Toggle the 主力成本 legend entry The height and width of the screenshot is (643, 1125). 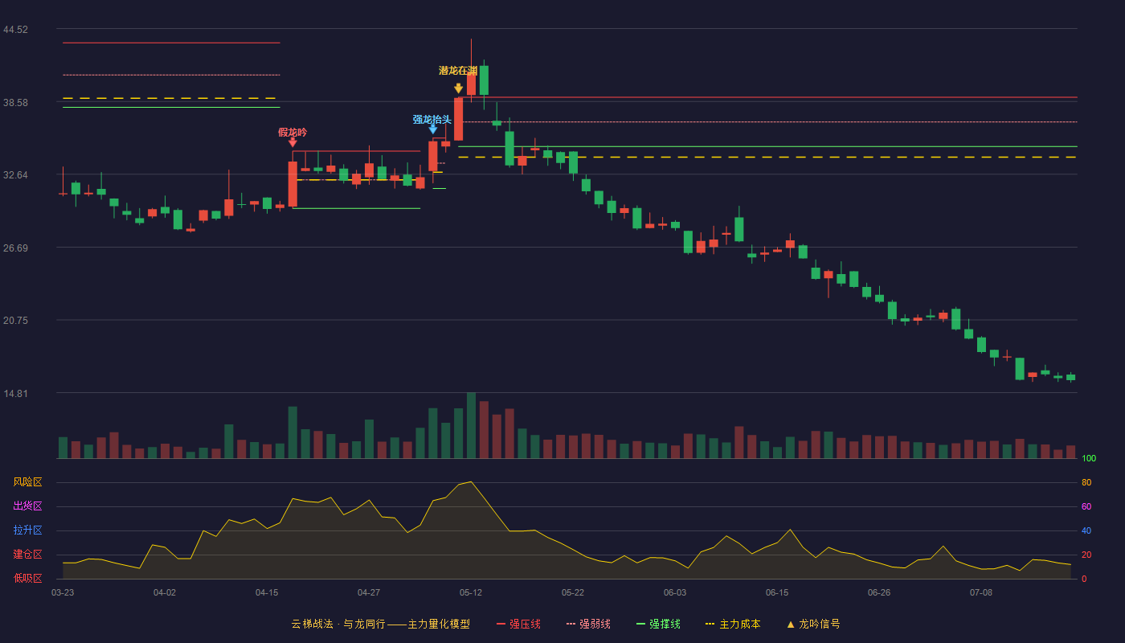(x=733, y=624)
